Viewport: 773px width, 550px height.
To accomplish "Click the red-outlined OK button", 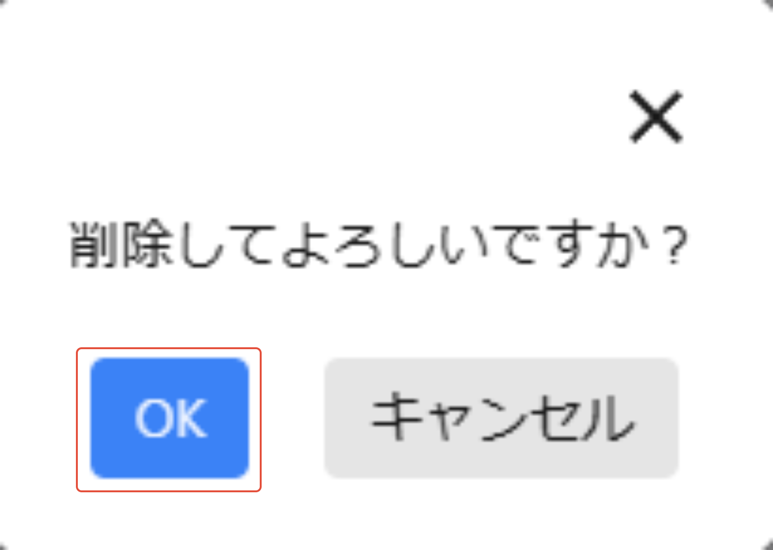I will coord(169,418).
